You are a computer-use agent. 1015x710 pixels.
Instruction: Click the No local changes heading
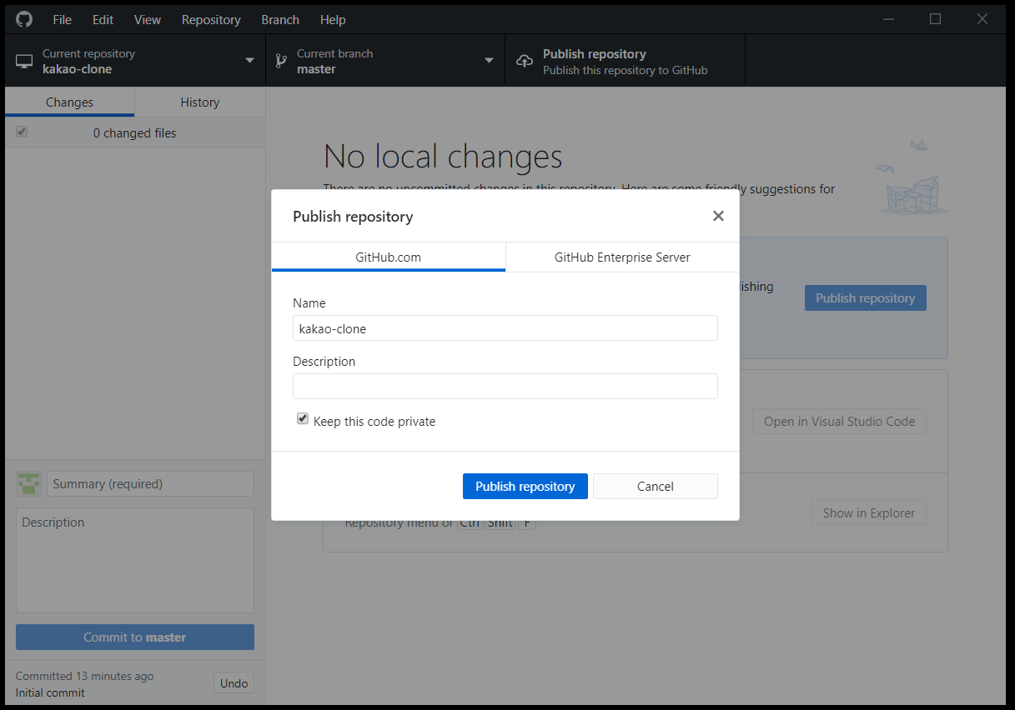pyautogui.click(x=443, y=157)
